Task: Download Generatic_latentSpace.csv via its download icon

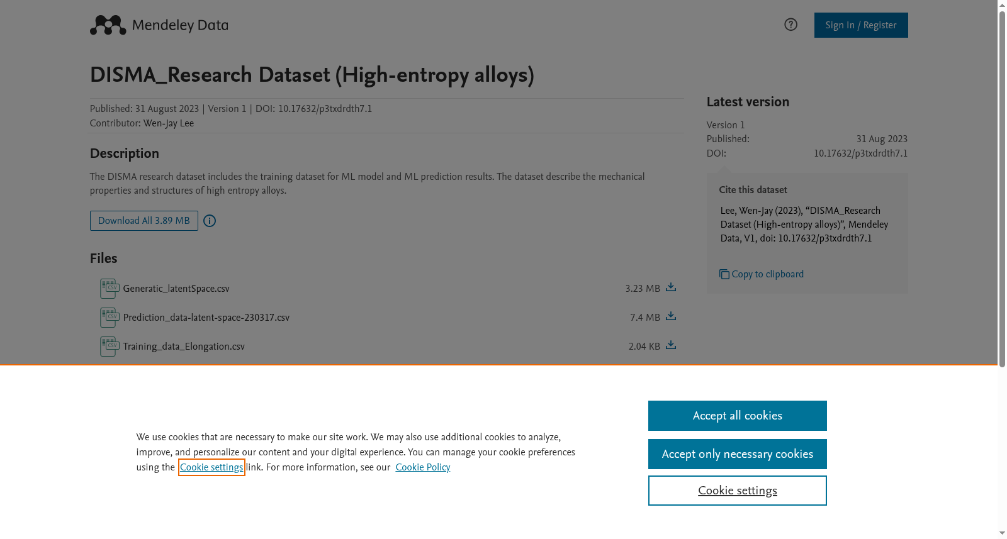Action: pyautogui.click(x=671, y=287)
